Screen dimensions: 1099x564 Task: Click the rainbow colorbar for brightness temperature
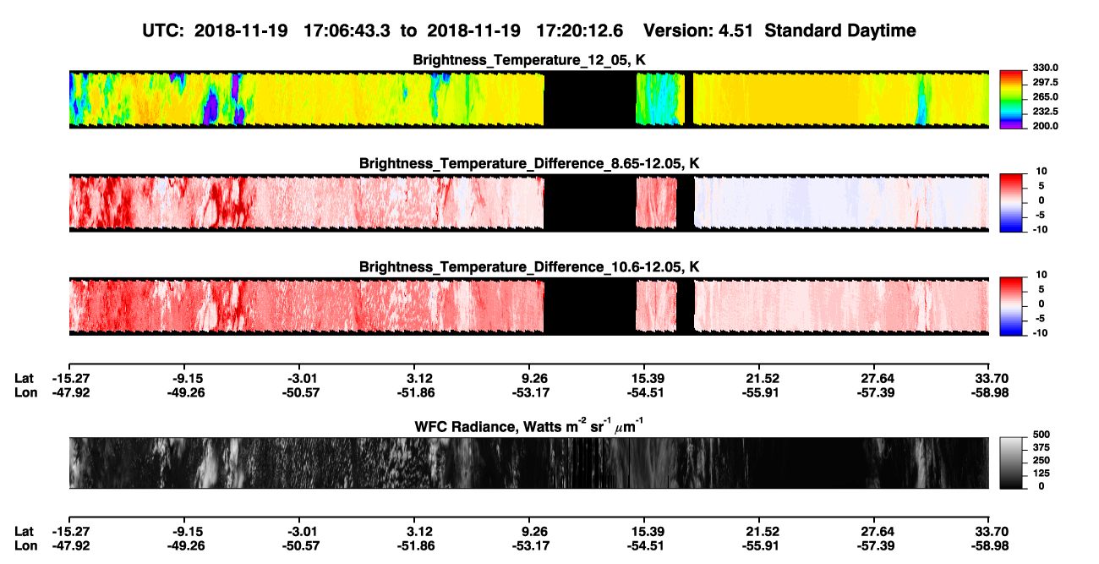click(x=1011, y=99)
